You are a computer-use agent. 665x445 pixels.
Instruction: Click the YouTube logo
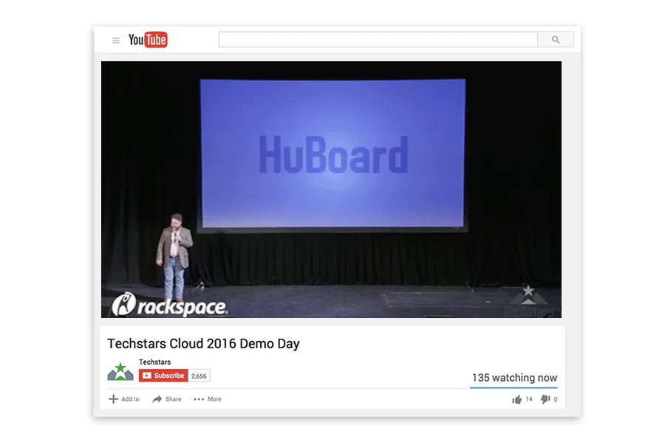[x=148, y=40]
